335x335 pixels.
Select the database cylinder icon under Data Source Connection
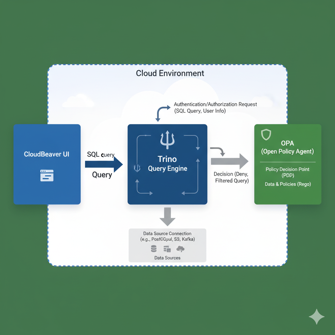(154, 249)
